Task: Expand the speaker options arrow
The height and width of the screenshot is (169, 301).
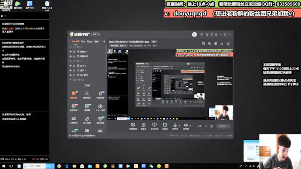Action: tap(190, 125)
